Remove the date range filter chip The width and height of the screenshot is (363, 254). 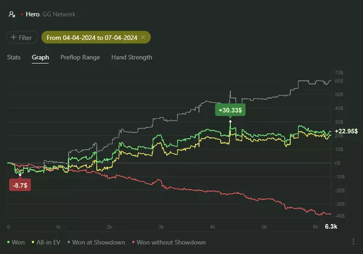coord(143,38)
